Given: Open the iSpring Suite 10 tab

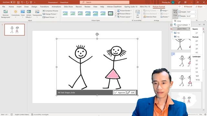Looking at the screenshot, I should (x=131, y=6).
